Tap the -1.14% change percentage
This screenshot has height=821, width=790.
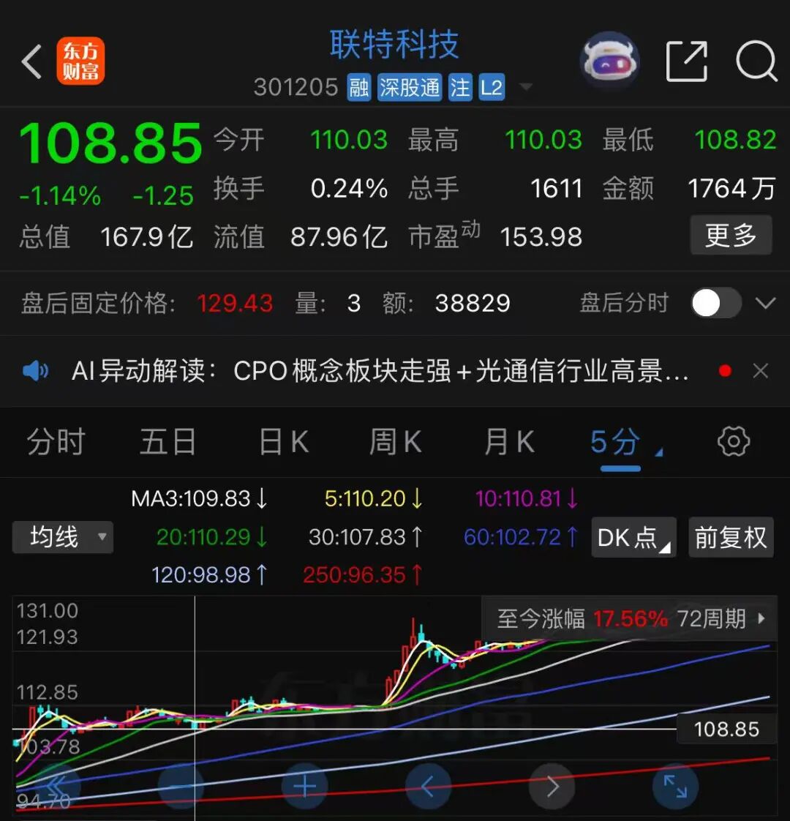click(60, 196)
